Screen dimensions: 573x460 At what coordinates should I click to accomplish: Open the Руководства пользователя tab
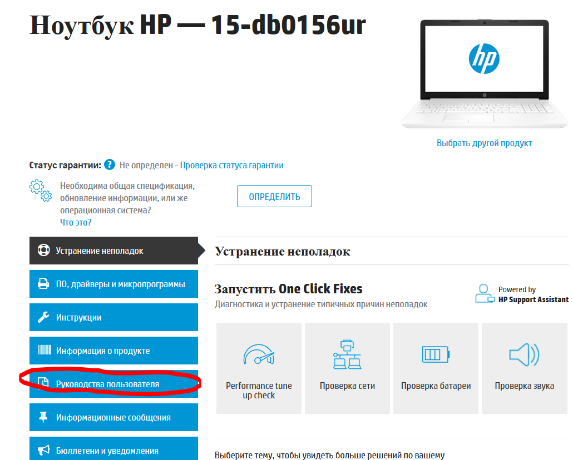(x=113, y=384)
